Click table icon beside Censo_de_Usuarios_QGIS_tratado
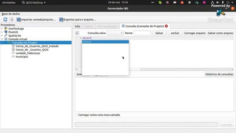 point(13,46)
